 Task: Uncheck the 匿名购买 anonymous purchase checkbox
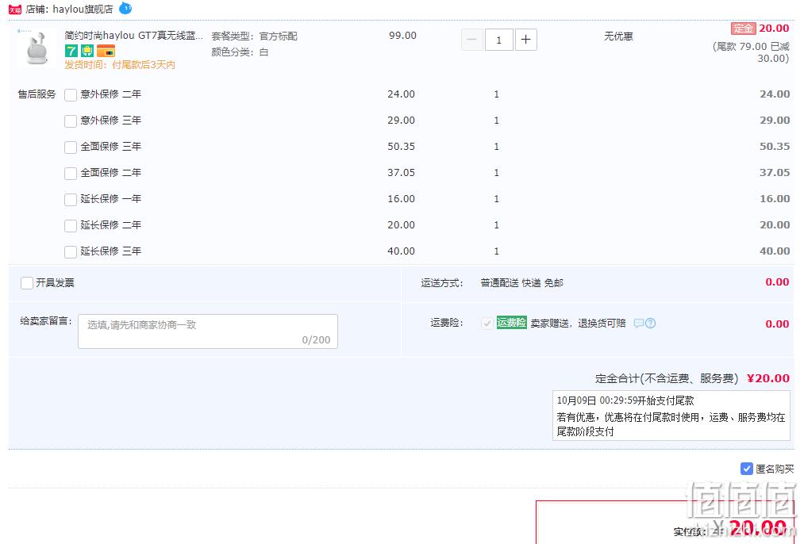[x=747, y=469]
